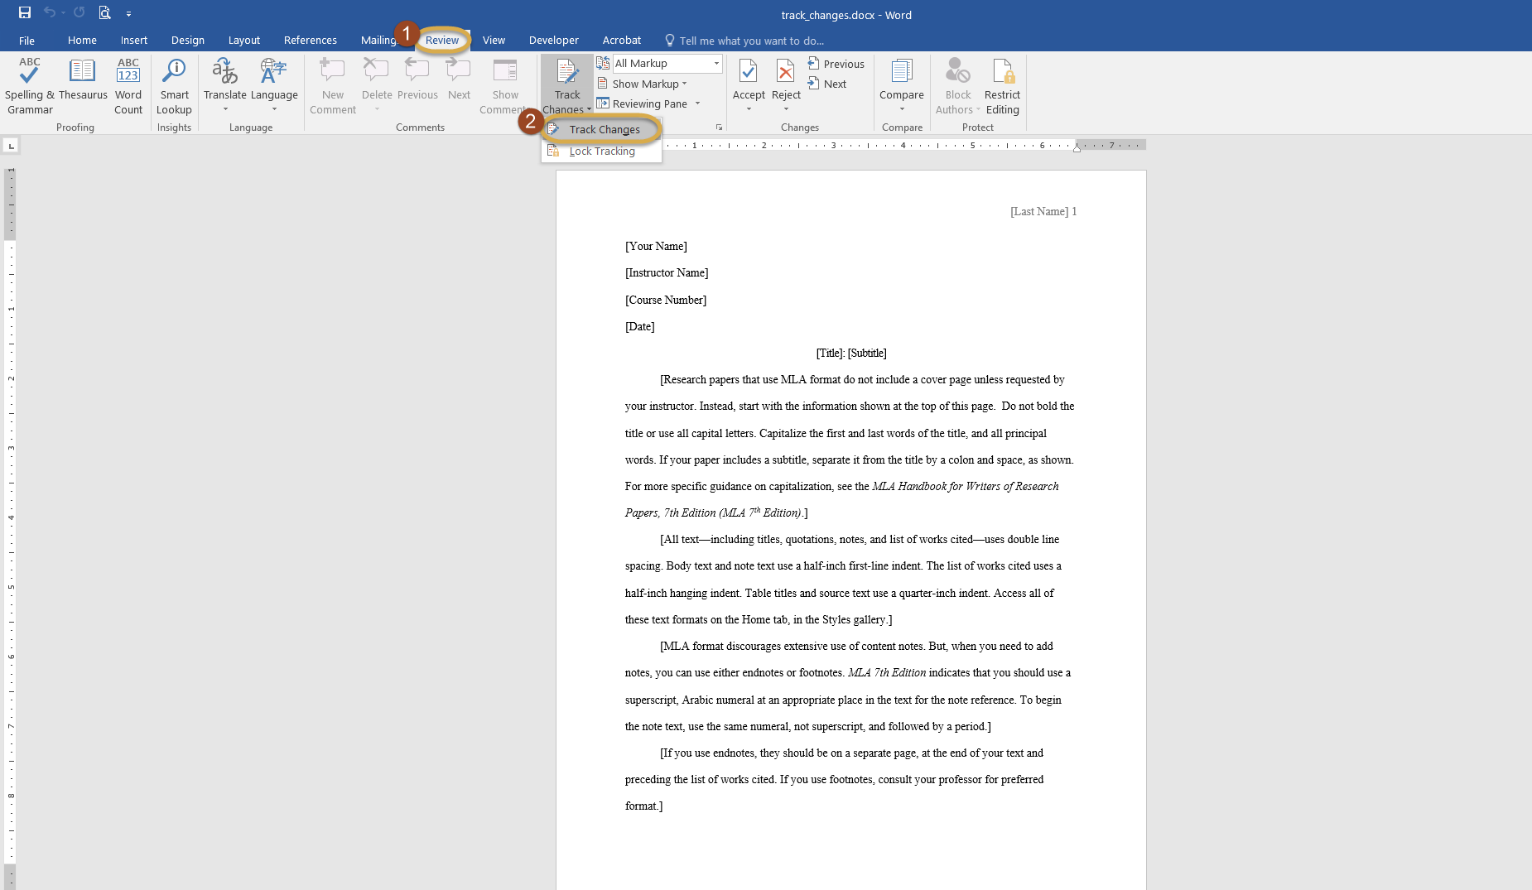Screen dimensions: 1532x890
Task: Toggle Track Changes in dropdown menu
Action: 604,130
